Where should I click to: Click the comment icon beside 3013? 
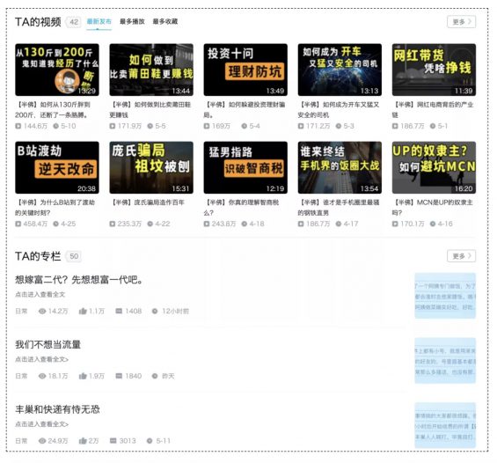click(113, 440)
